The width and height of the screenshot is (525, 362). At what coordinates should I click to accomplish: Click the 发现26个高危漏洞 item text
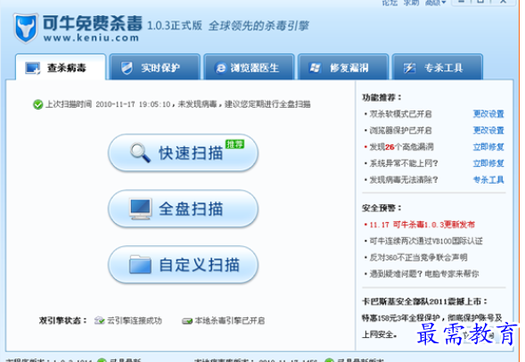click(401, 147)
